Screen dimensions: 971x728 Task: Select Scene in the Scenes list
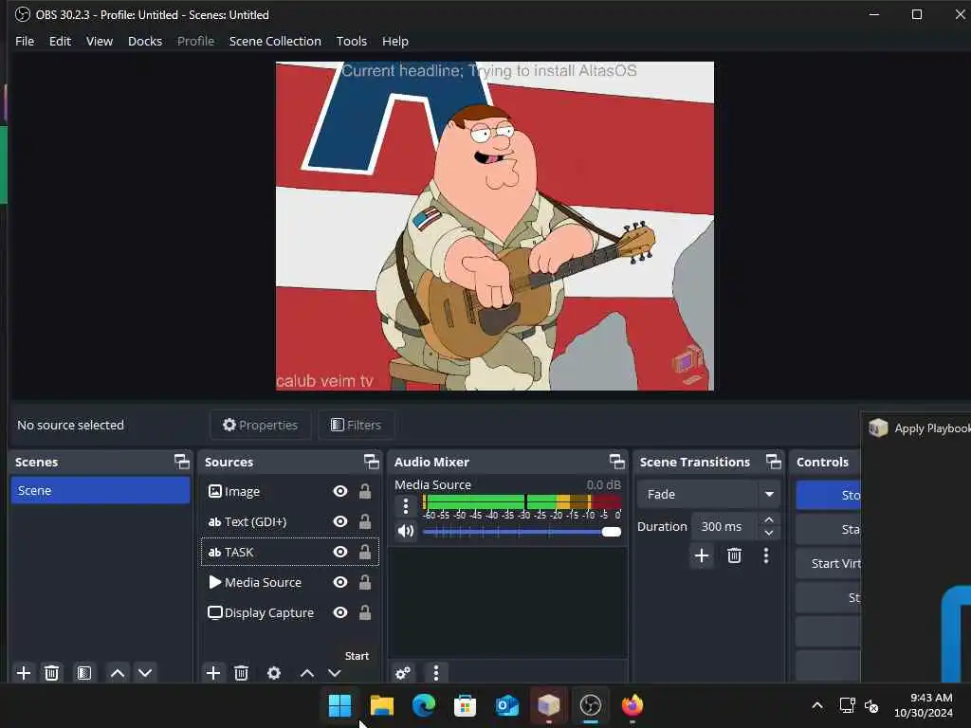click(101, 490)
